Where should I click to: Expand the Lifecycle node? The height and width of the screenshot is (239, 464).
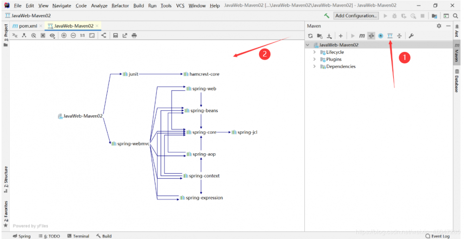point(315,52)
